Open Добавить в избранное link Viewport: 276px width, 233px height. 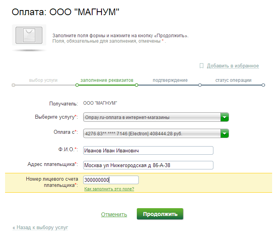(x=233, y=66)
